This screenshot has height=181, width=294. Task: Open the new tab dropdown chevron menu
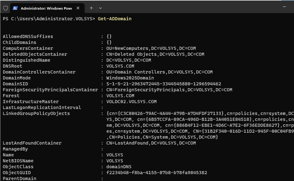pos(100,8)
